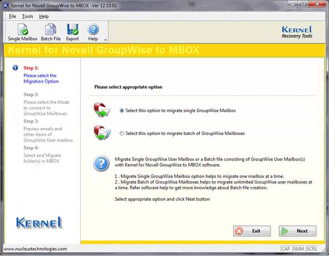Maximize the Kernel application window
329x256 pixels.
tap(303, 4)
